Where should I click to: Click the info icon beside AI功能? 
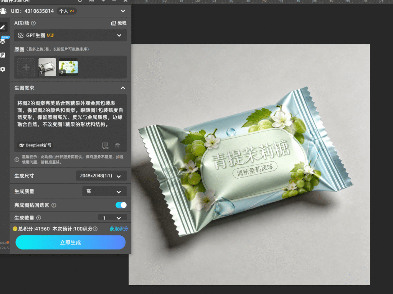[33, 23]
